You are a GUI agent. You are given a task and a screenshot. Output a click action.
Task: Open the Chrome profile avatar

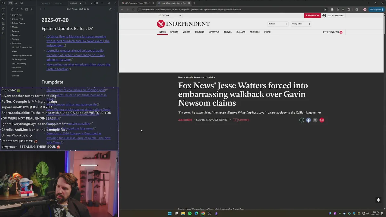coord(365,9)
